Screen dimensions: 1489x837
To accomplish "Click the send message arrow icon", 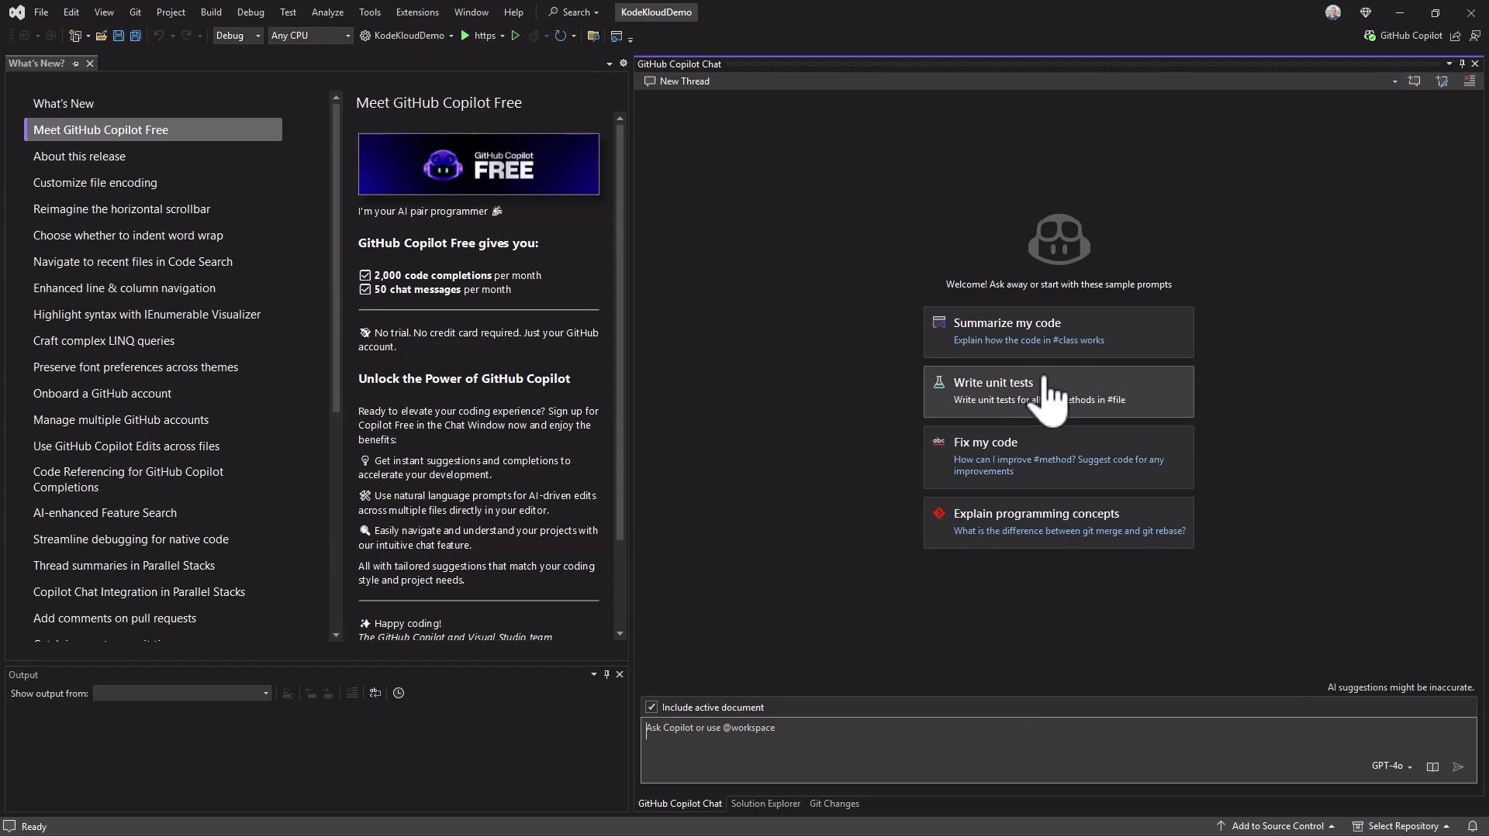I will pyautogui.click(x=1458, y=767).
